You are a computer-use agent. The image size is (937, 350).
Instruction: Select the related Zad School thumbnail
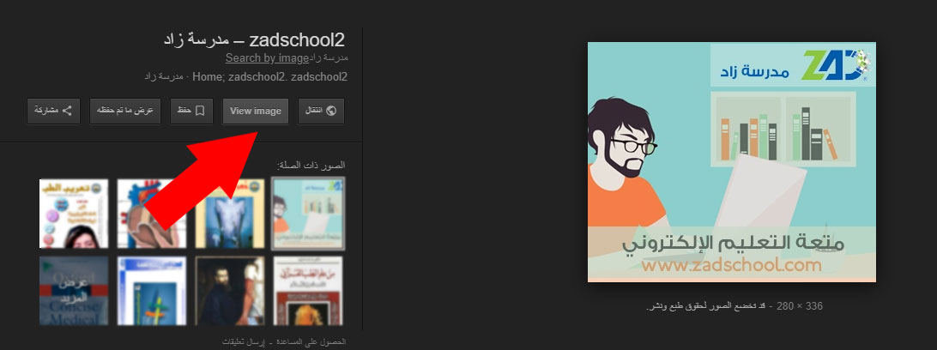coord(308,214)
